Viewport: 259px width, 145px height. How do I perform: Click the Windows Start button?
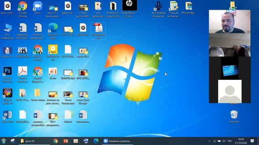4,141
